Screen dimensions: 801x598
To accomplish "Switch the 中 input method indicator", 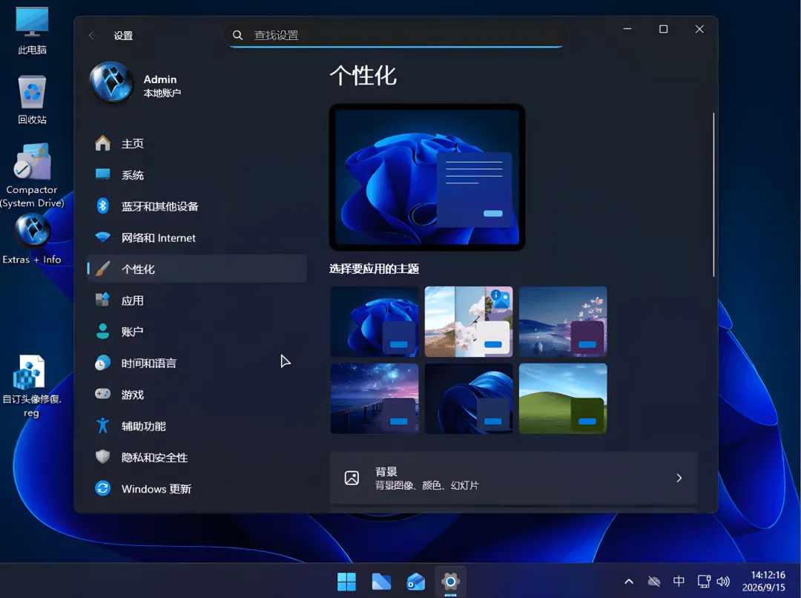I will pos(679,581).
